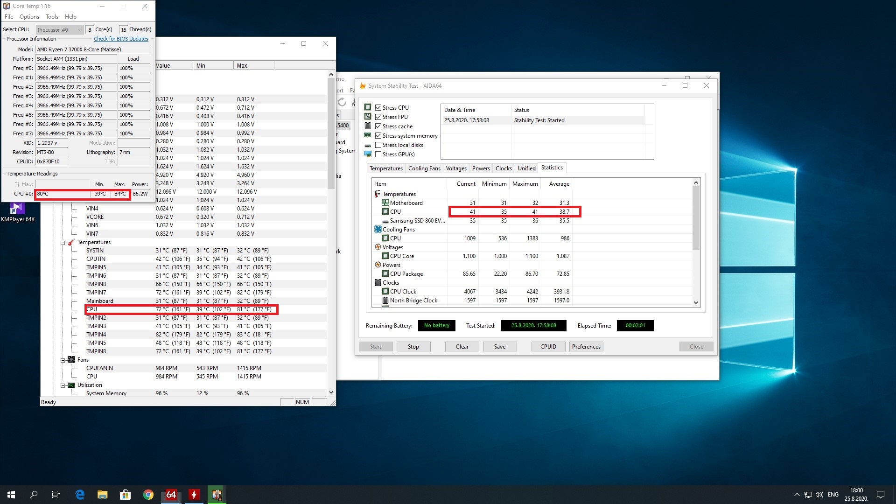Enable Stress GPU(s) checkbox
The image size is (896, 504).
378,154
